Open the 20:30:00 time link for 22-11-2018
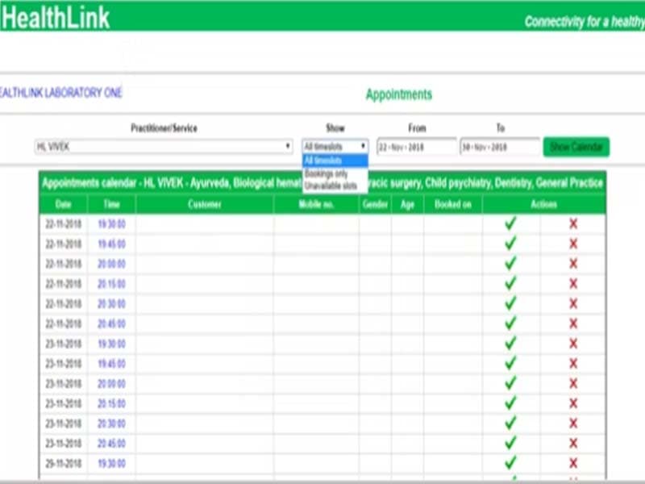This screenshot has height=484, width=645. click(111, 303)
